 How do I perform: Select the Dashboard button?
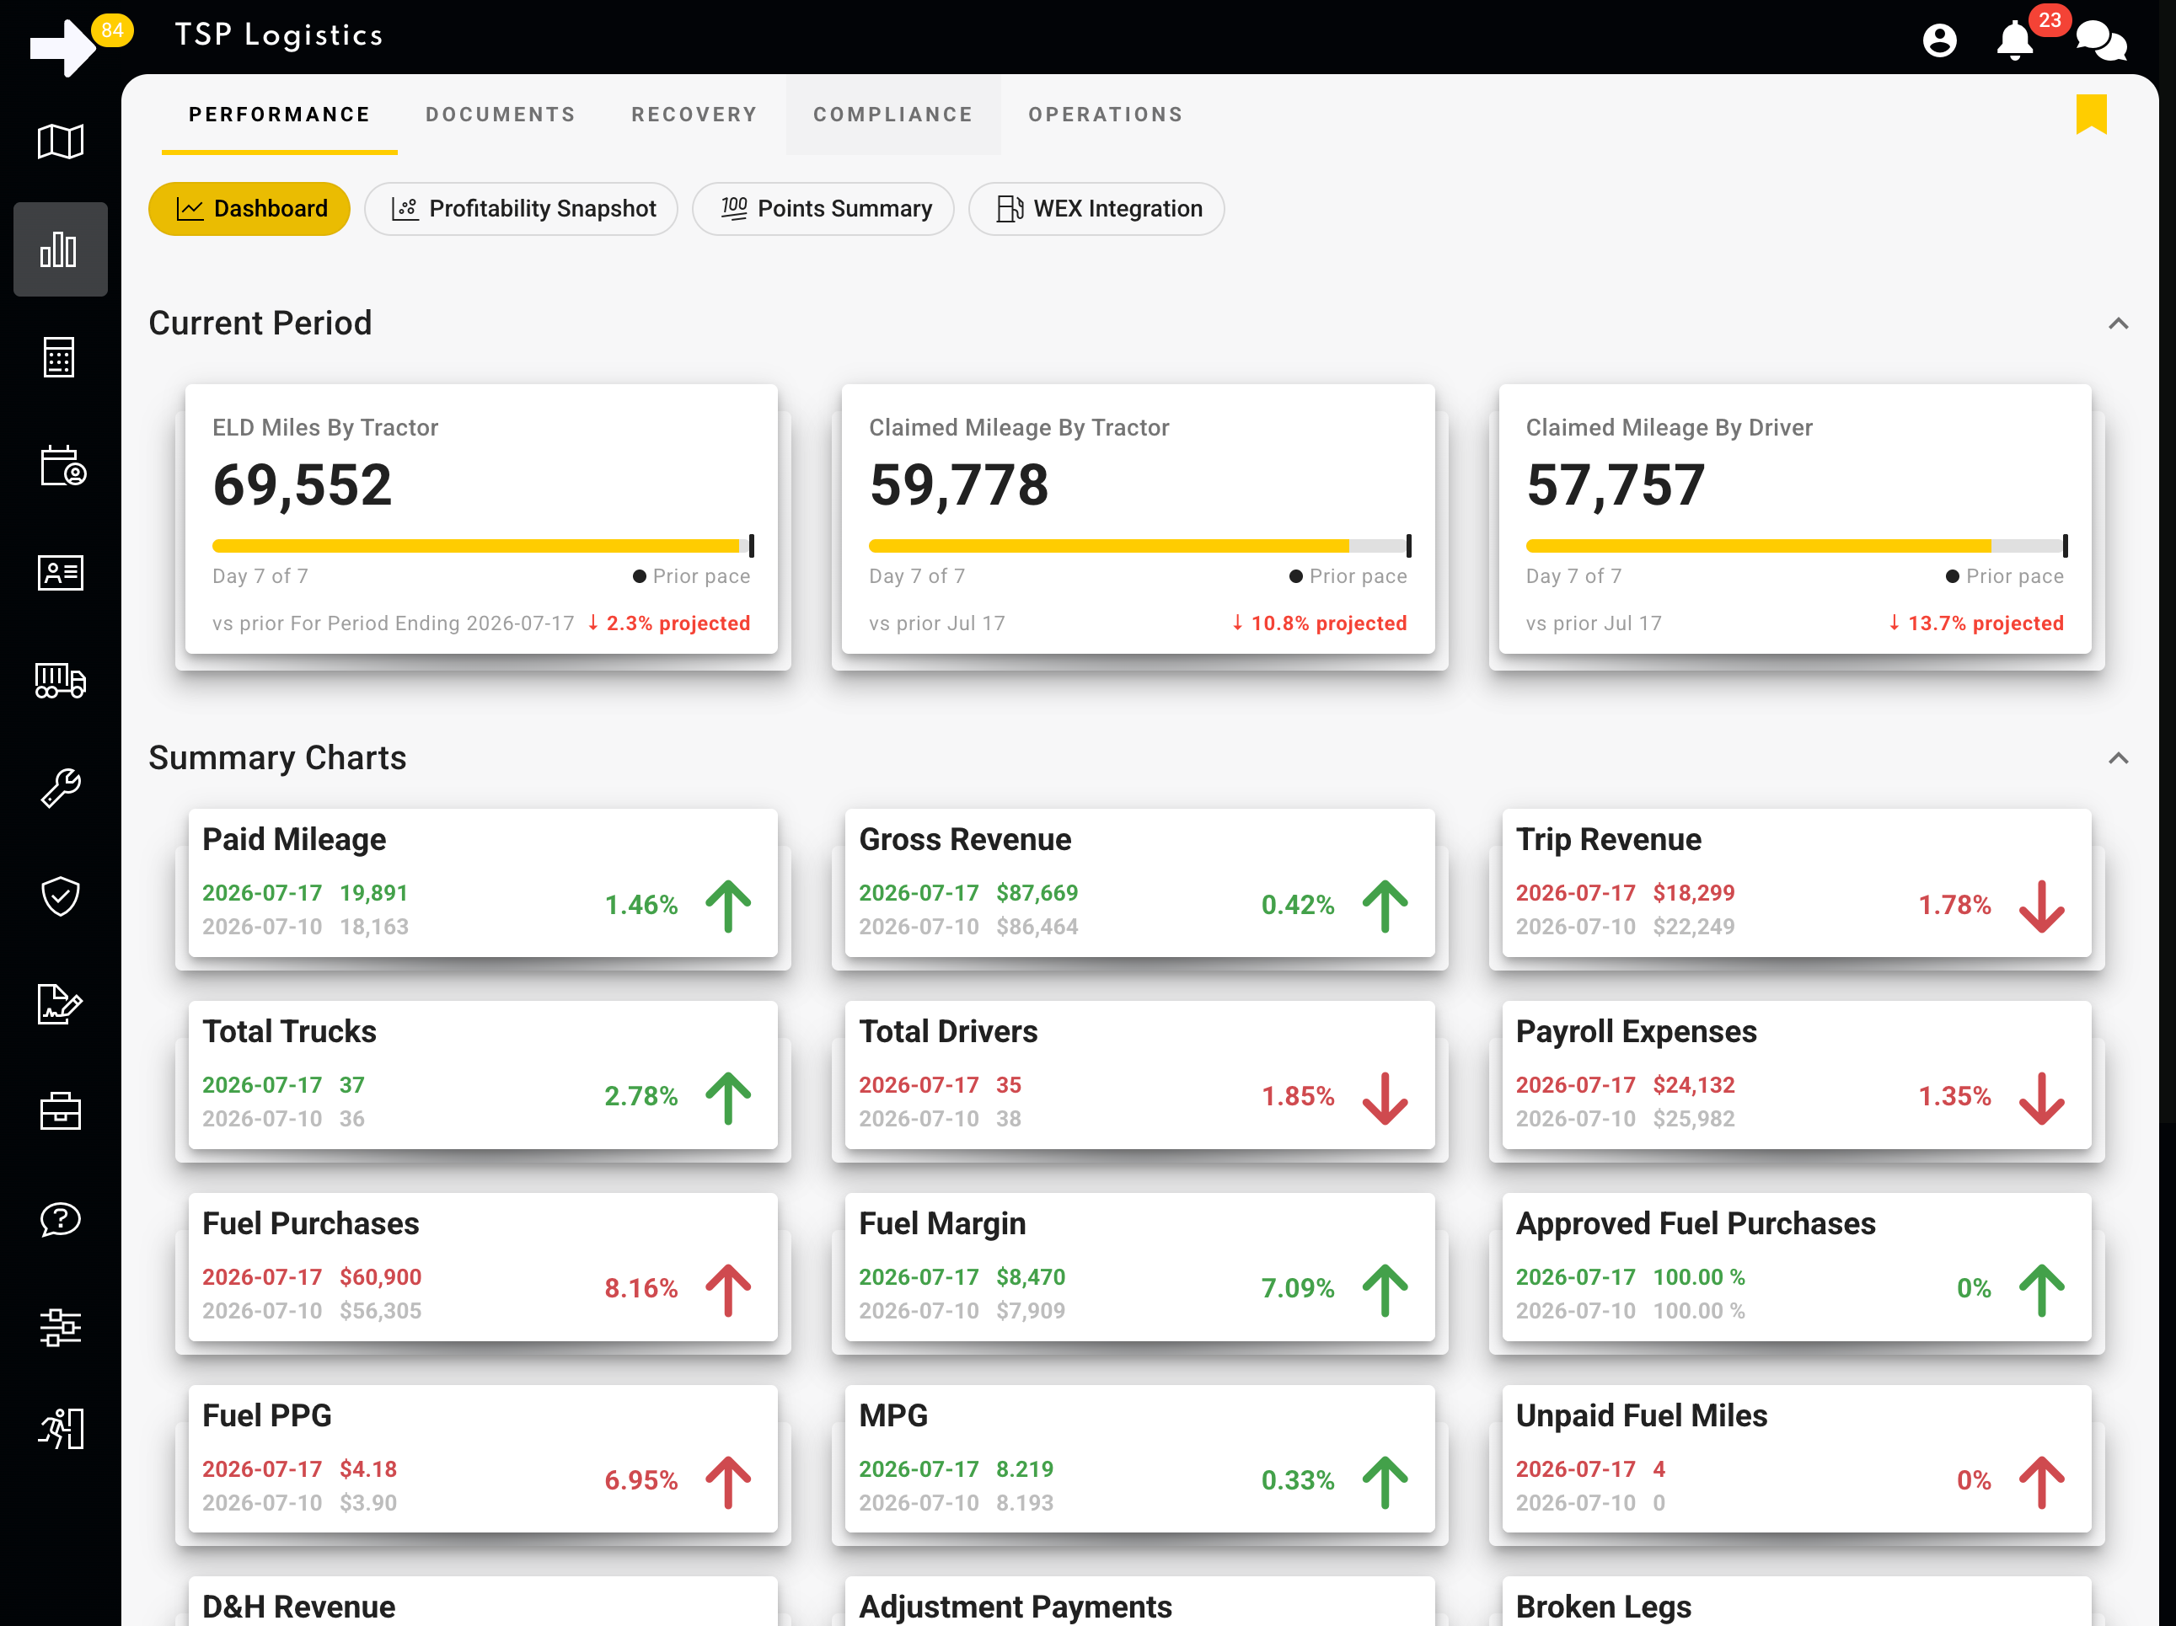(249, 209)
